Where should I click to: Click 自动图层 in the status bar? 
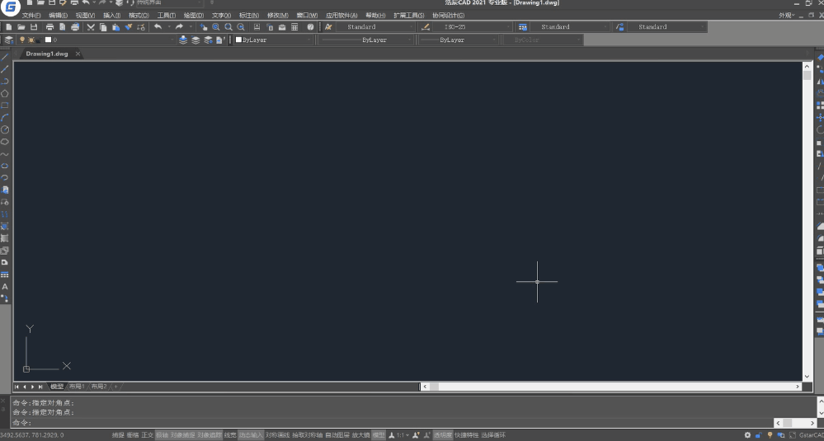337,435
